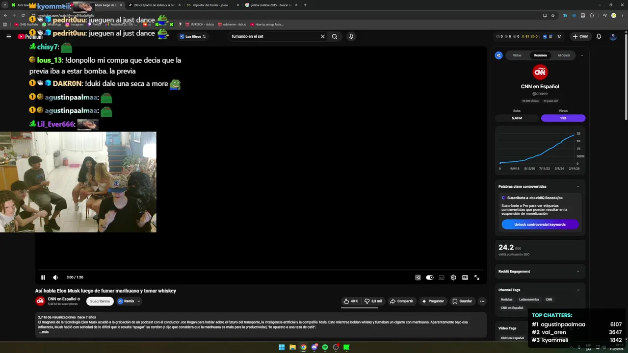Open oddnerve - itch.io bookmark
628x353 pixels.
(x=232, y=25)
